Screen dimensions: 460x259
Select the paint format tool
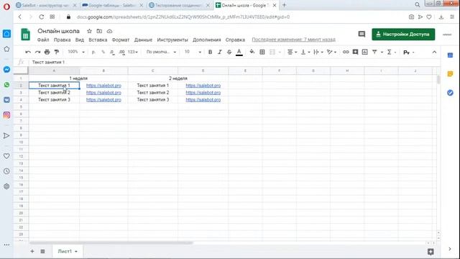coord(57,52)
